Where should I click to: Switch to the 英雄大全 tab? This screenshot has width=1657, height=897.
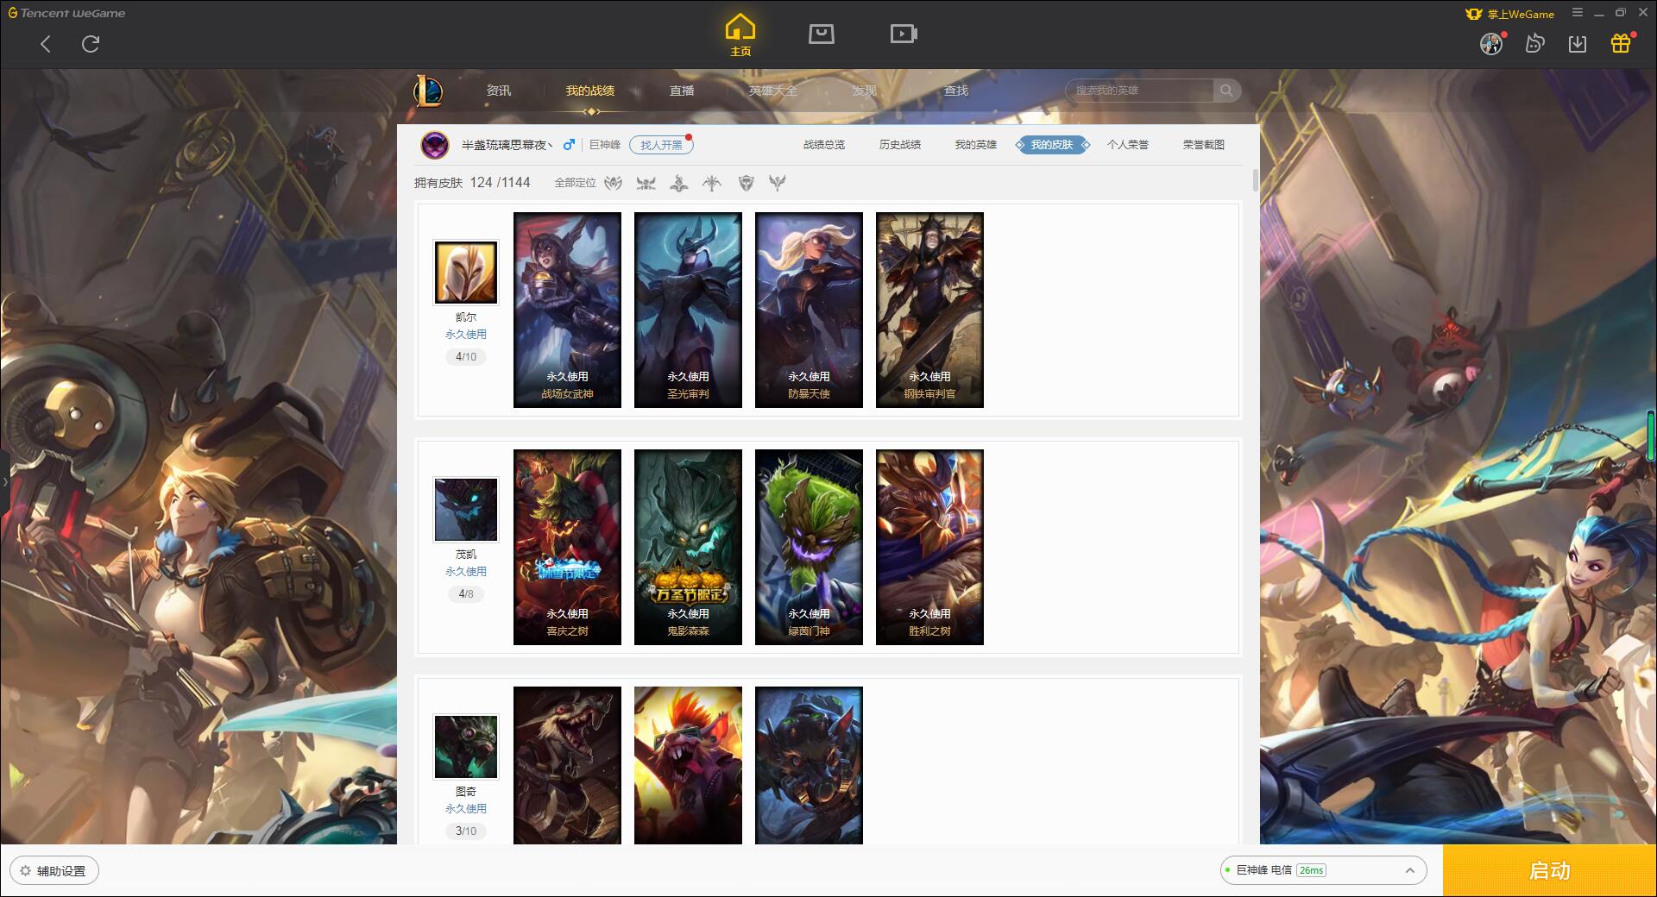(x=773, y=91)
